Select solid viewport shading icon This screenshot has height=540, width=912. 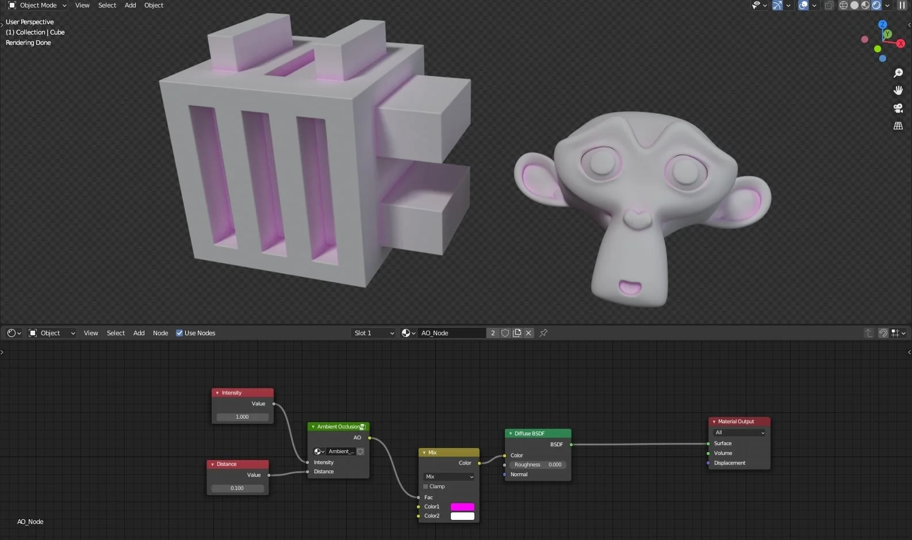pos(854,5)
